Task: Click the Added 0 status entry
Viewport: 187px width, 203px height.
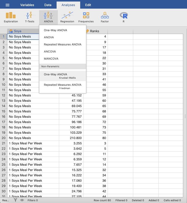Action: pyautogui.click(x=154, y=200)
